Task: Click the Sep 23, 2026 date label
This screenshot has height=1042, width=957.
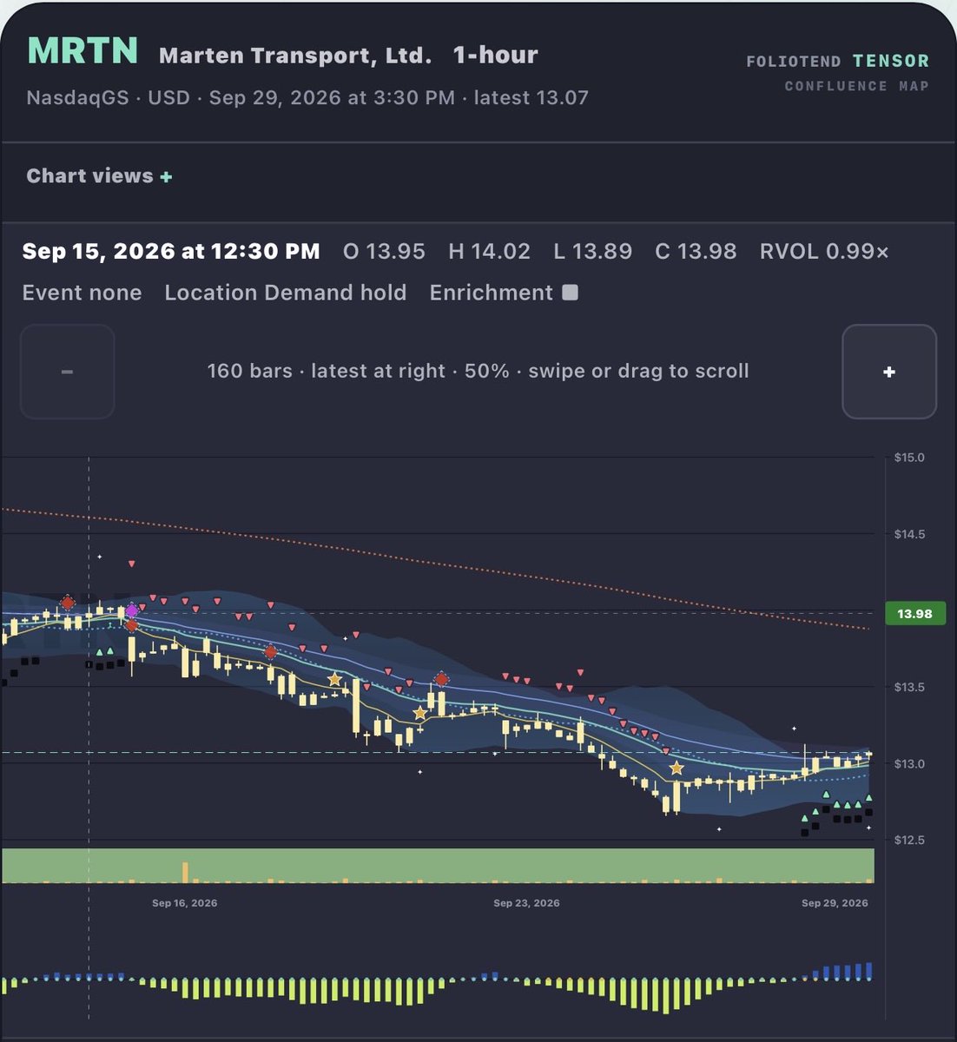Action: point(526,903)
